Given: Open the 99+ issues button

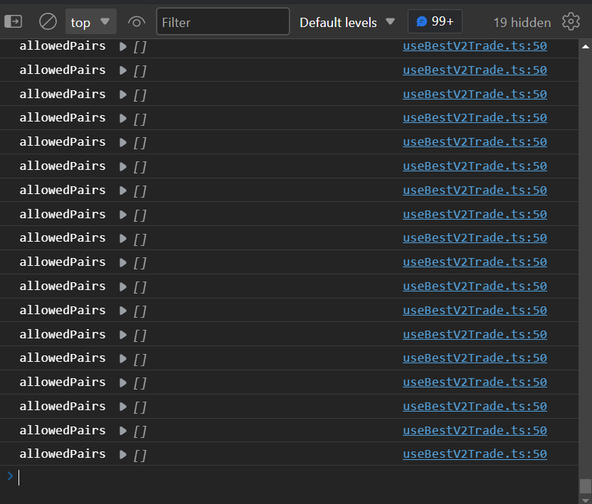Looking at the screenshot, I should [435, 21].
